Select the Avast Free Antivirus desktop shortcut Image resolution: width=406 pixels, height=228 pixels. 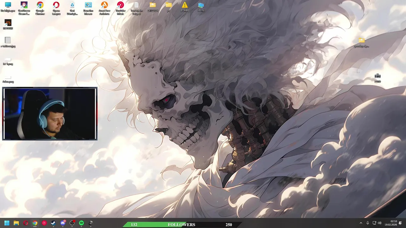[x=104, y=8]
